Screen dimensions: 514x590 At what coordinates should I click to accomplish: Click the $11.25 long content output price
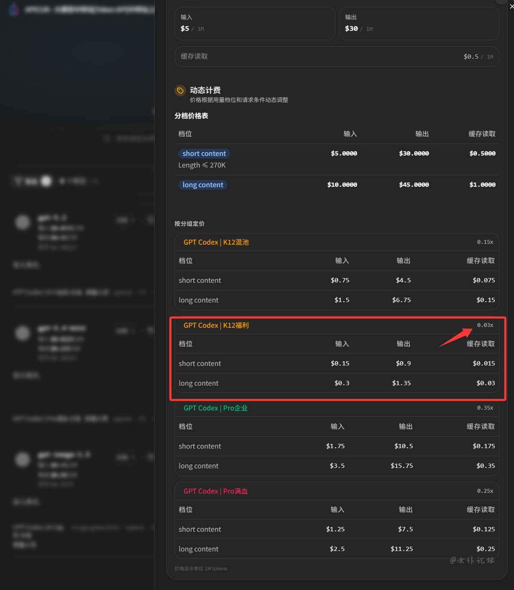coord(402,549)
